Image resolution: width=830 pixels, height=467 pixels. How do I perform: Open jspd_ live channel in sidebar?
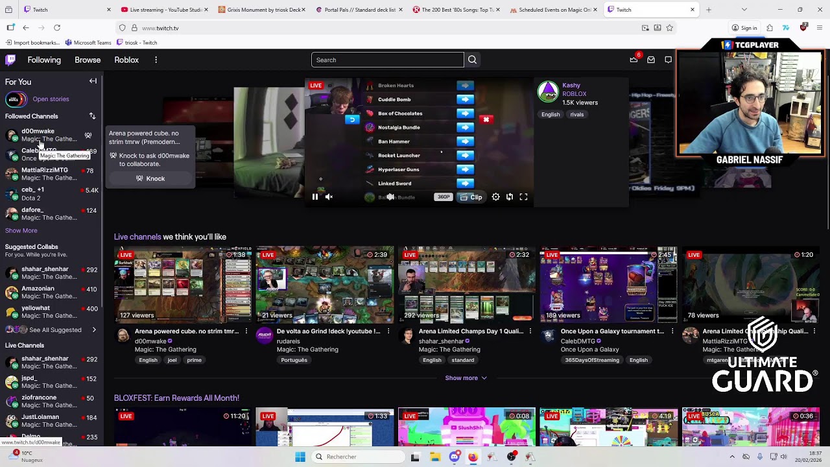(x=51, y=382)
